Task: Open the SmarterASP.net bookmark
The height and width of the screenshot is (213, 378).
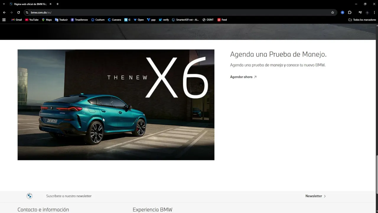Action: pyautogui.click(x=185, y=20)
